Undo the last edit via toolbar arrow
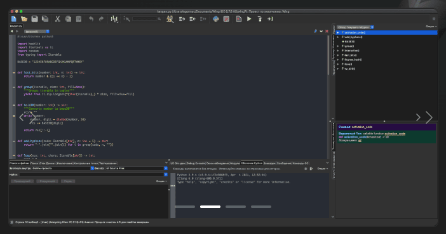Viewport: 446px width, 234px height. coord(91,19)
